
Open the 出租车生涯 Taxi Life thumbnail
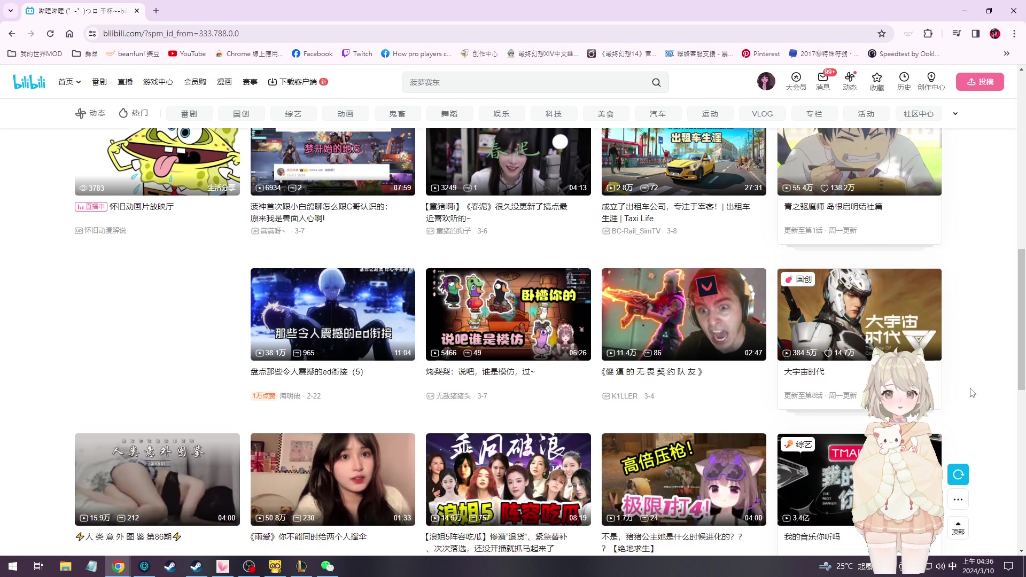tap(684, 161)
